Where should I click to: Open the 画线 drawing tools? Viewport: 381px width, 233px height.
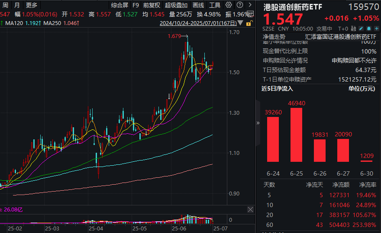pos(198,5)
